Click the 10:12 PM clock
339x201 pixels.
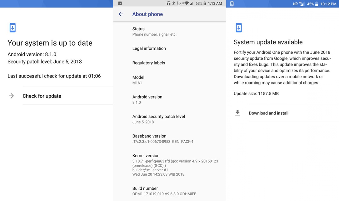click(x=328, y=4)
